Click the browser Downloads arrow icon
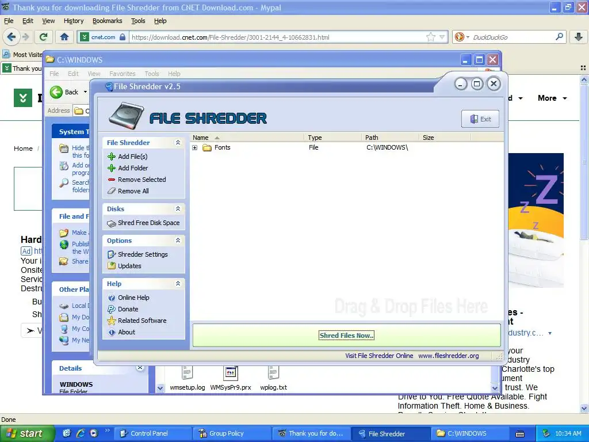 (579, 37)
